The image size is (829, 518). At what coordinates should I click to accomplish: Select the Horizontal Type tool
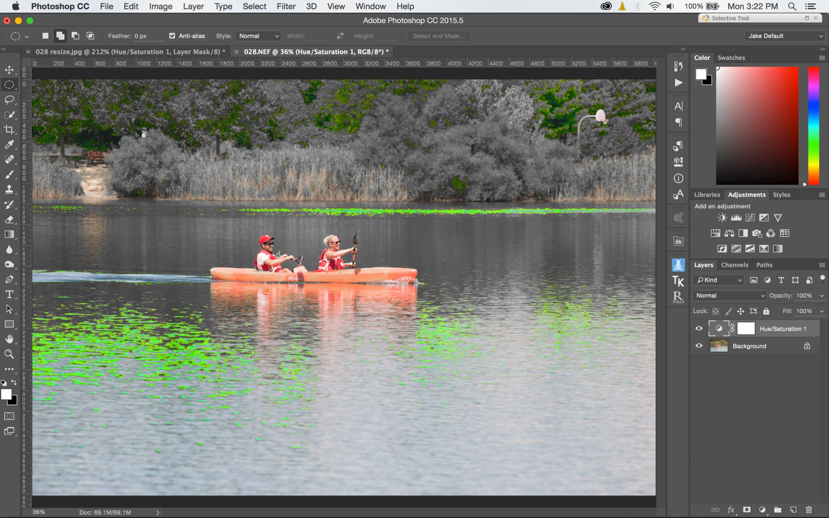pos(9,294)
